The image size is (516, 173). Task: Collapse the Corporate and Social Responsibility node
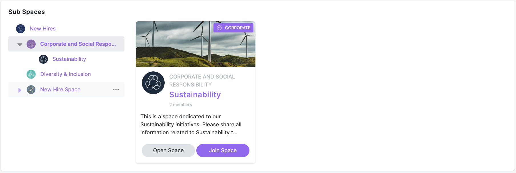pos(20,44)
